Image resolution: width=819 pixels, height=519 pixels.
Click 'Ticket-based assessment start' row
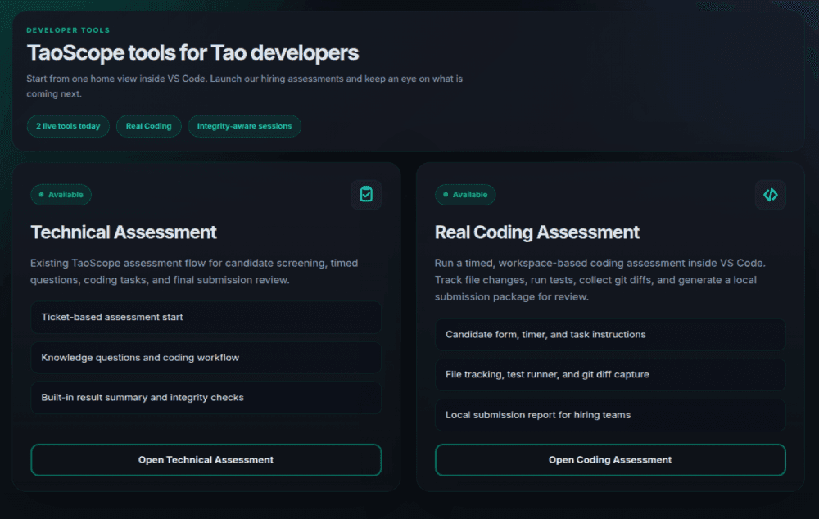click(x=206, y=318)
